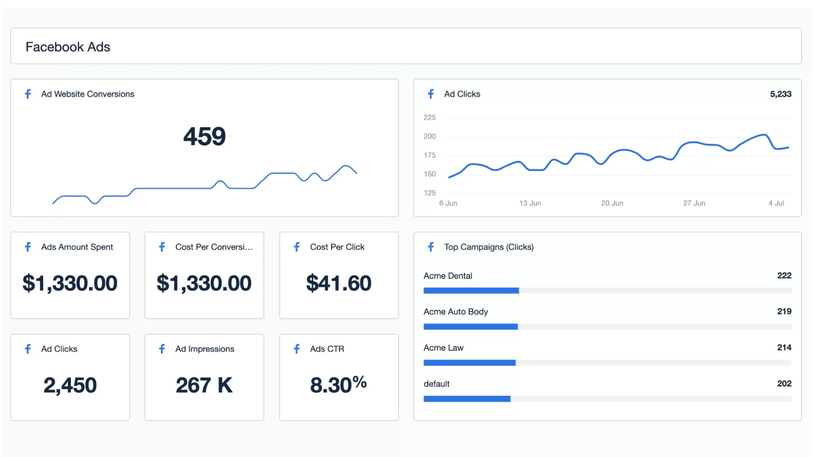Click the 8.30% Ads CTR value

point(339,385)
